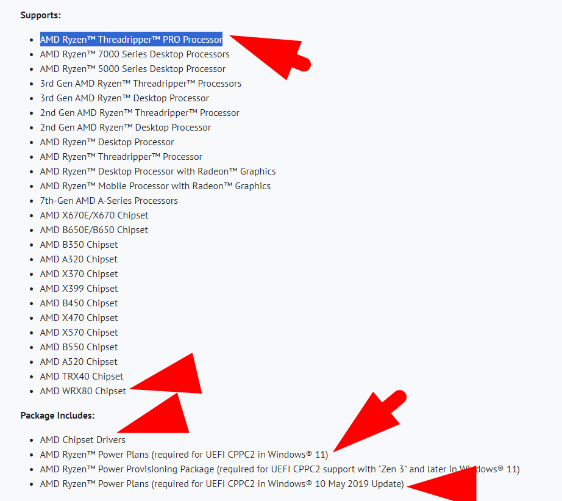This screenshot has width=562, height=501.
Task: Click 'AMD Ryzen™ 7000 Series Desktop Processors'
Action: pyautogui.click(x=135, y=54)
